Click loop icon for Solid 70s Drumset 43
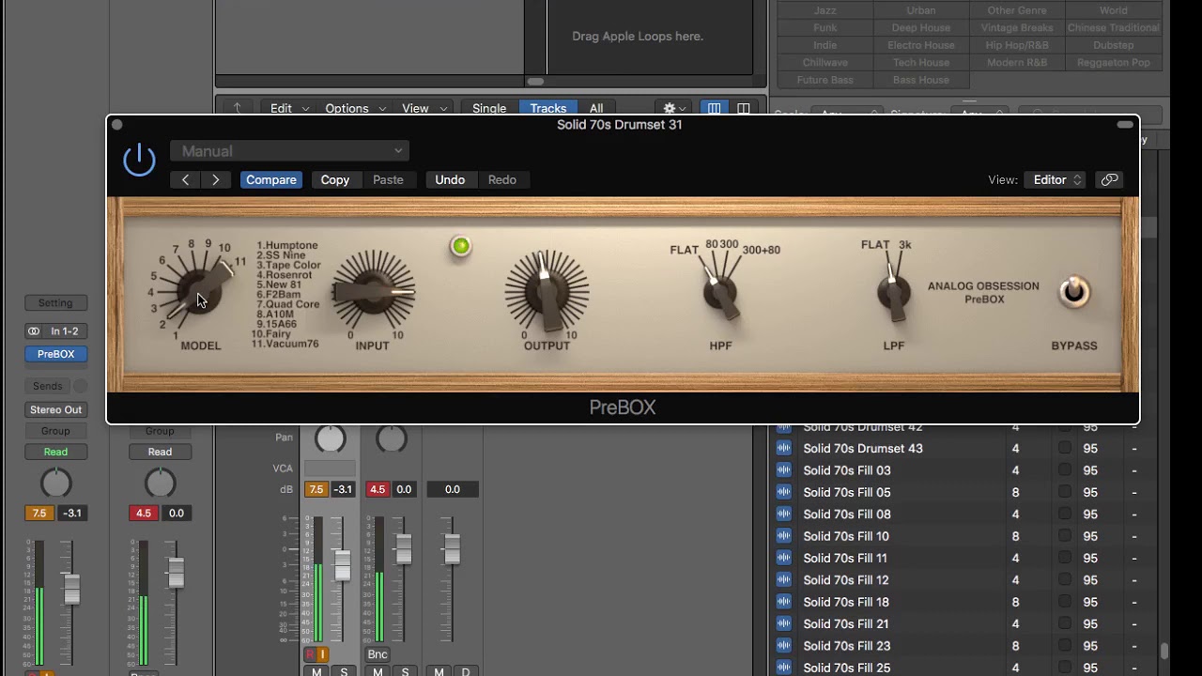 click(x=783, y=449)
